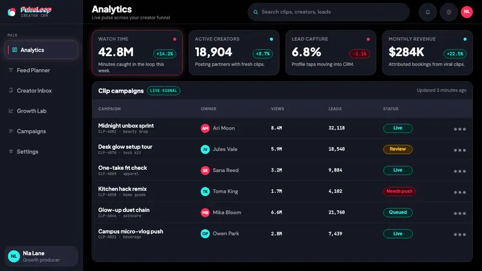
Task: Open the NL profile avatar in header
Action: (x=466, y=12)
